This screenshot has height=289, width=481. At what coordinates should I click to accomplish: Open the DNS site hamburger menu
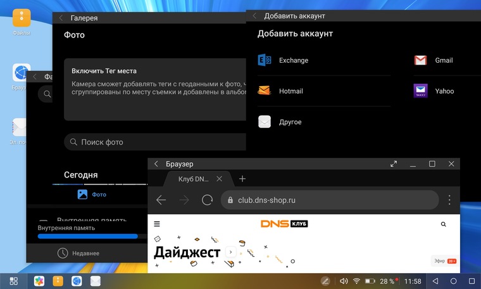[157, 224]
